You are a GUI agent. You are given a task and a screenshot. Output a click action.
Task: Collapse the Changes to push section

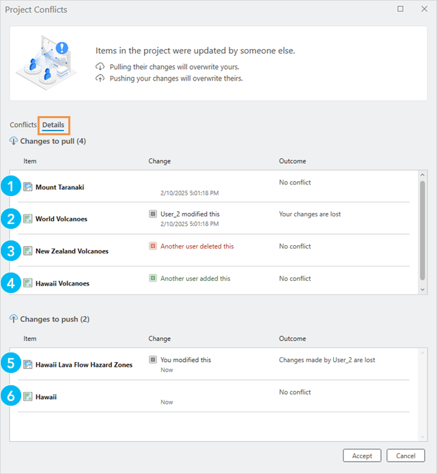(x=14, y=319)
